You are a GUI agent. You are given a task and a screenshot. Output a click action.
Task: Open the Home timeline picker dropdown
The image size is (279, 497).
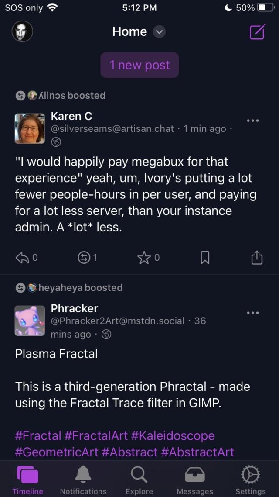click(x=159, y=31)
